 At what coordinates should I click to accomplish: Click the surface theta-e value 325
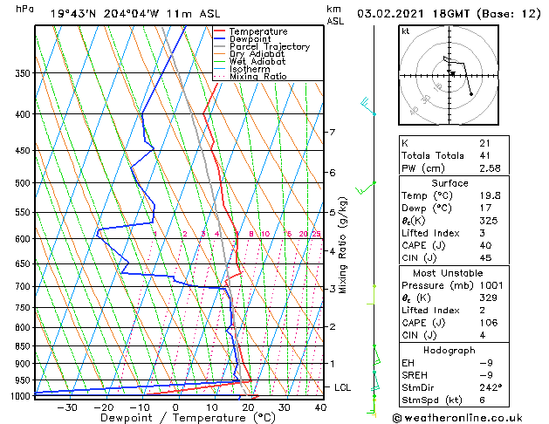click(489, 221)
